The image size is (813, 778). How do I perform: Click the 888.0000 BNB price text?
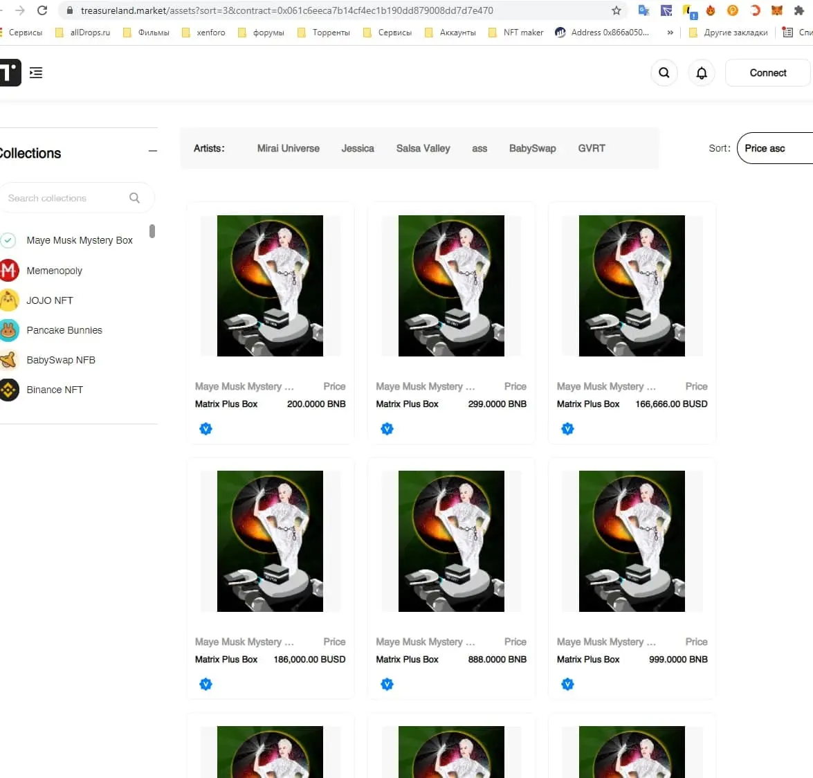click(497, 659)
